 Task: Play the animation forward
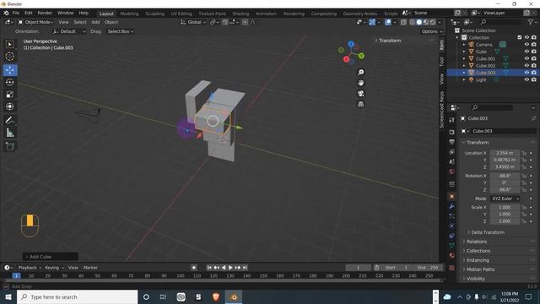pos(230,268)
